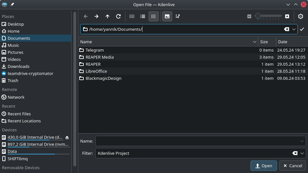Minimize the Open File dialog
The width and height of the screenshot is (308, 173).
coord(288,4)
